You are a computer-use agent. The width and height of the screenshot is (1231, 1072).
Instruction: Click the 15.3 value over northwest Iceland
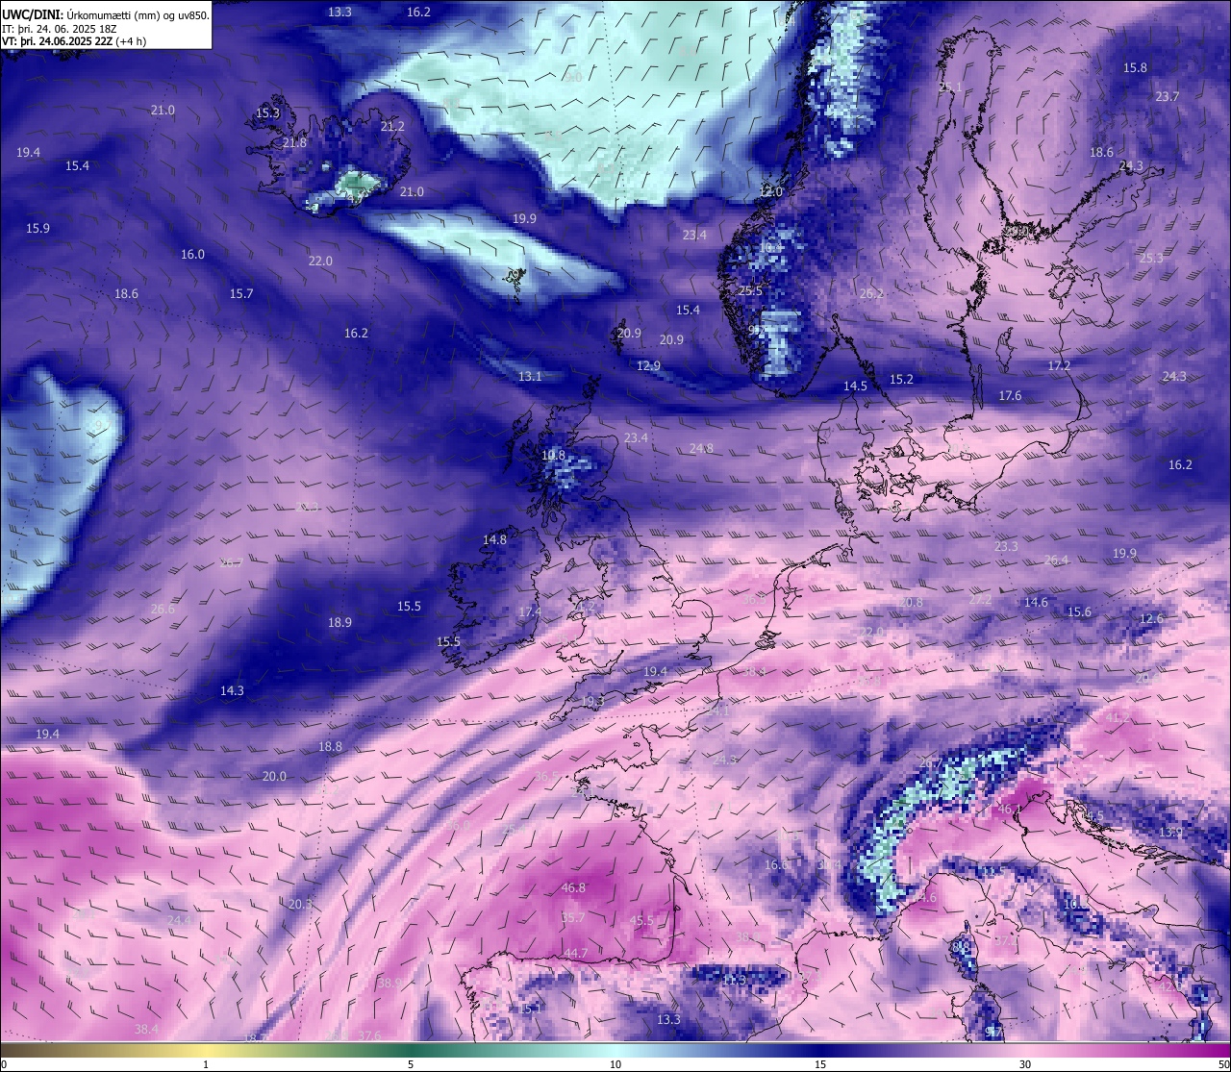tap(267, 113)
